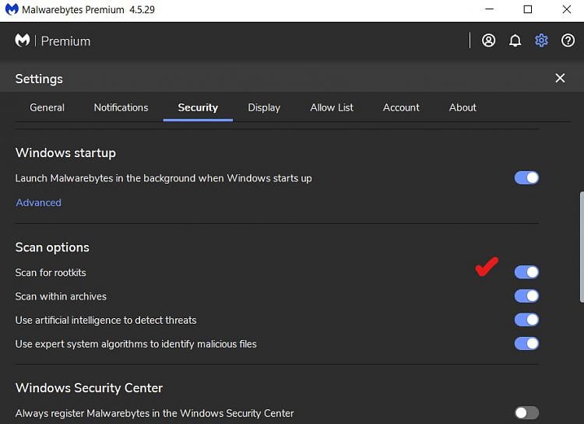The width and height of the screenshot is (584, 424).
Task: Open the Display tab
Action: click(264, 107)
